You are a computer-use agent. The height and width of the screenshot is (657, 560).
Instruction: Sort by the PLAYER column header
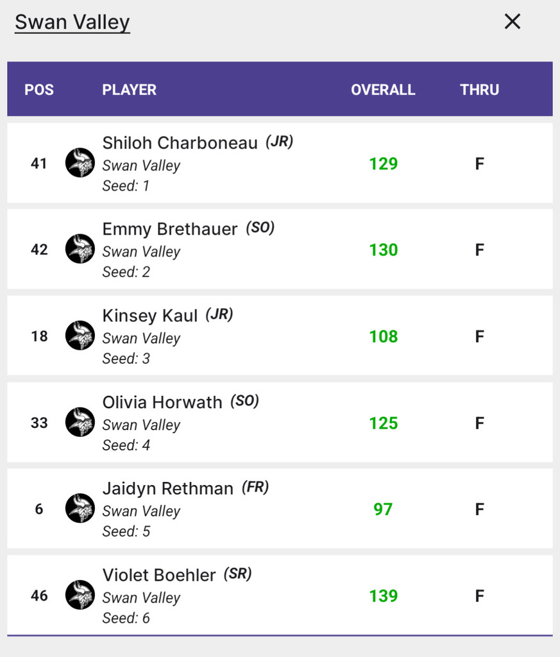click(130, 90)
